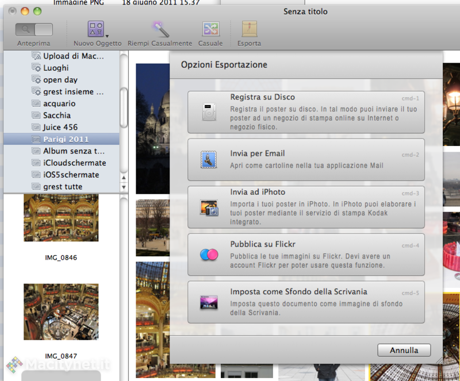
Task: Select the Invia ad iPhoto option icon
Action: tap(209, 207)
